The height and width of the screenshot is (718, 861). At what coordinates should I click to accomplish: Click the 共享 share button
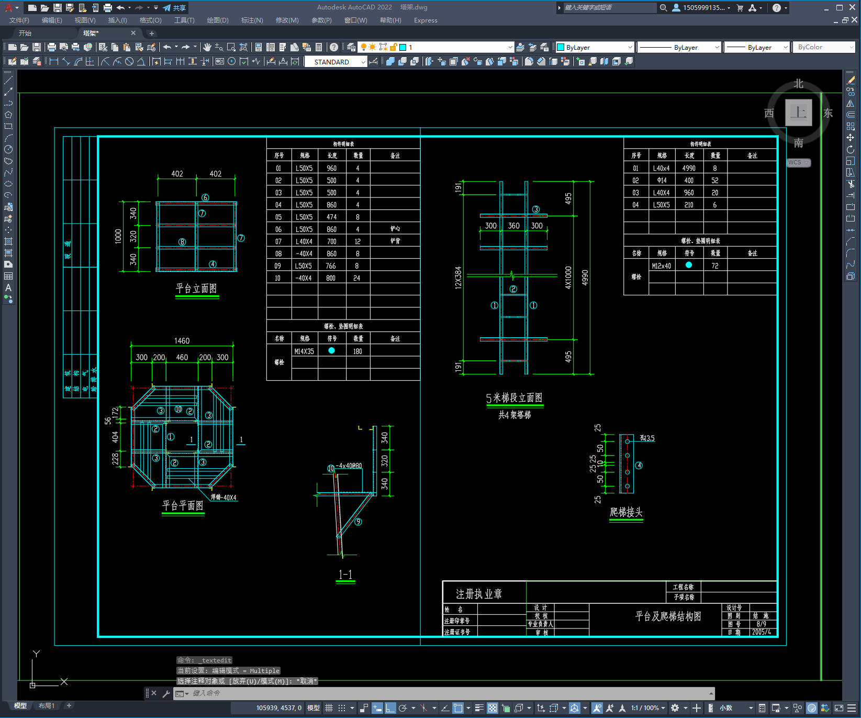tap(174, 8)
